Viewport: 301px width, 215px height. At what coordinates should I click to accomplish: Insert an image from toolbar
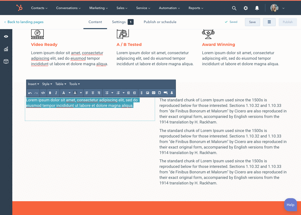[x=147, y=93]
